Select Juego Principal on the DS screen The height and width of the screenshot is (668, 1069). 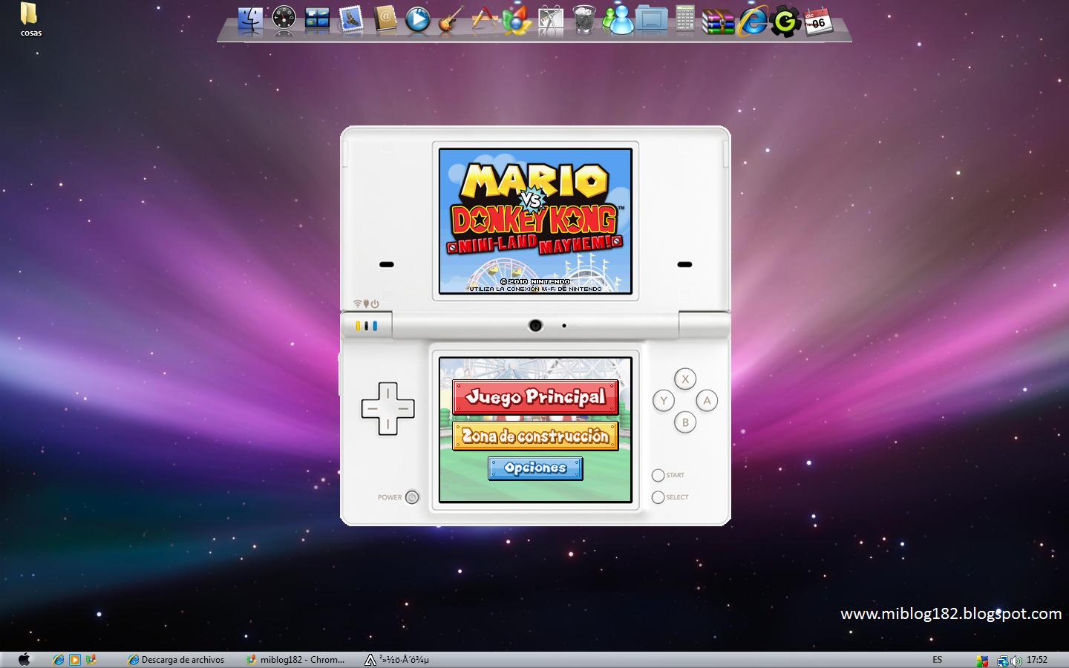(x=535, y=397)
